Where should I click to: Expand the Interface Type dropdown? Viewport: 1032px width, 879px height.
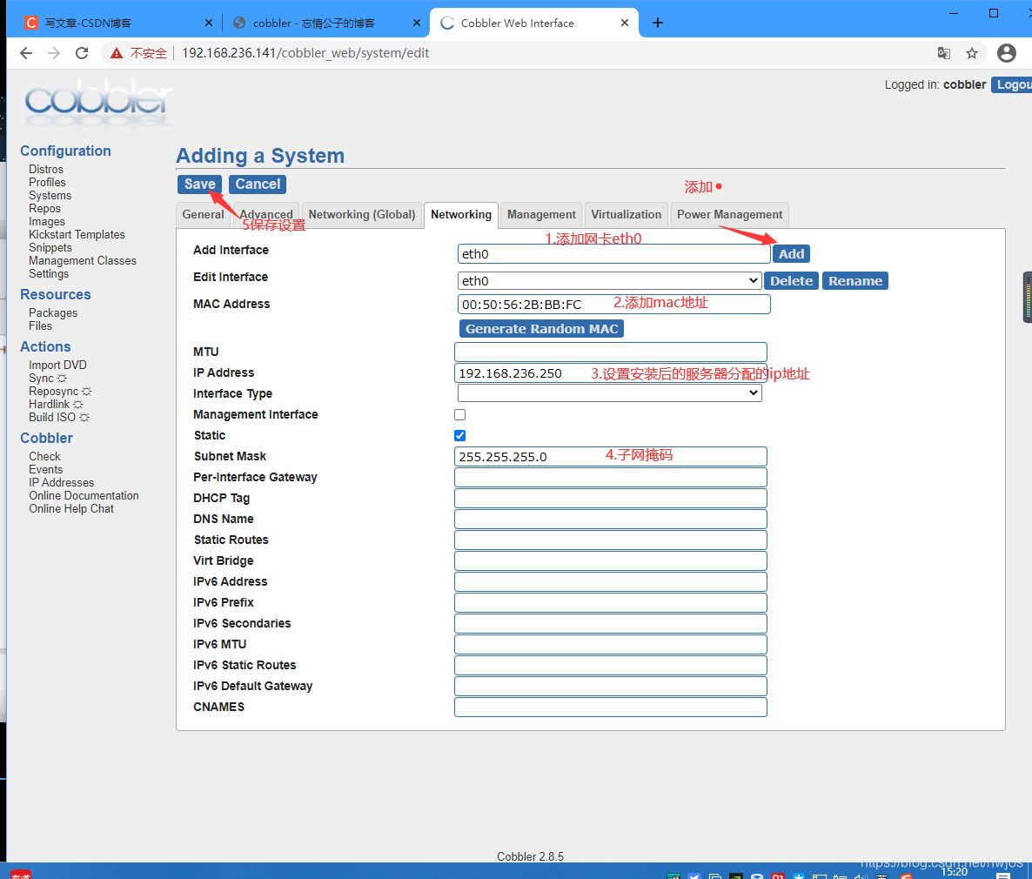[609, 393]
